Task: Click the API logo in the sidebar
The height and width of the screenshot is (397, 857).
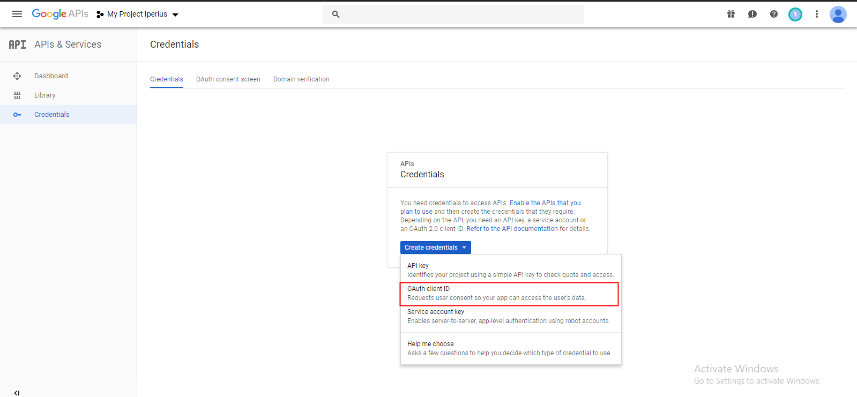Action: pos(17,44)
